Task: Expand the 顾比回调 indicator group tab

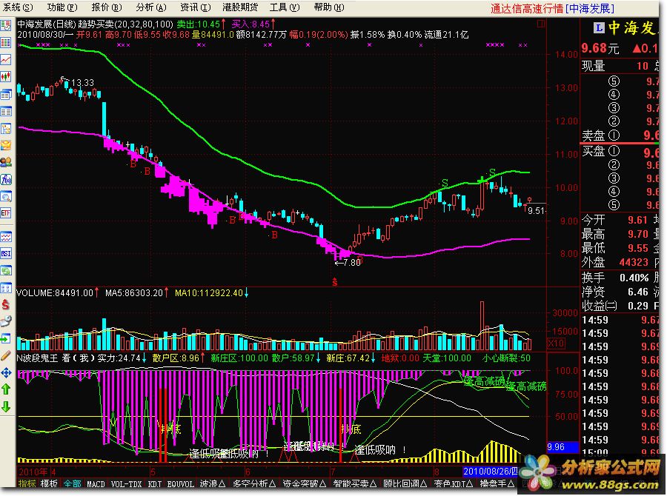Action: point(405,483)
